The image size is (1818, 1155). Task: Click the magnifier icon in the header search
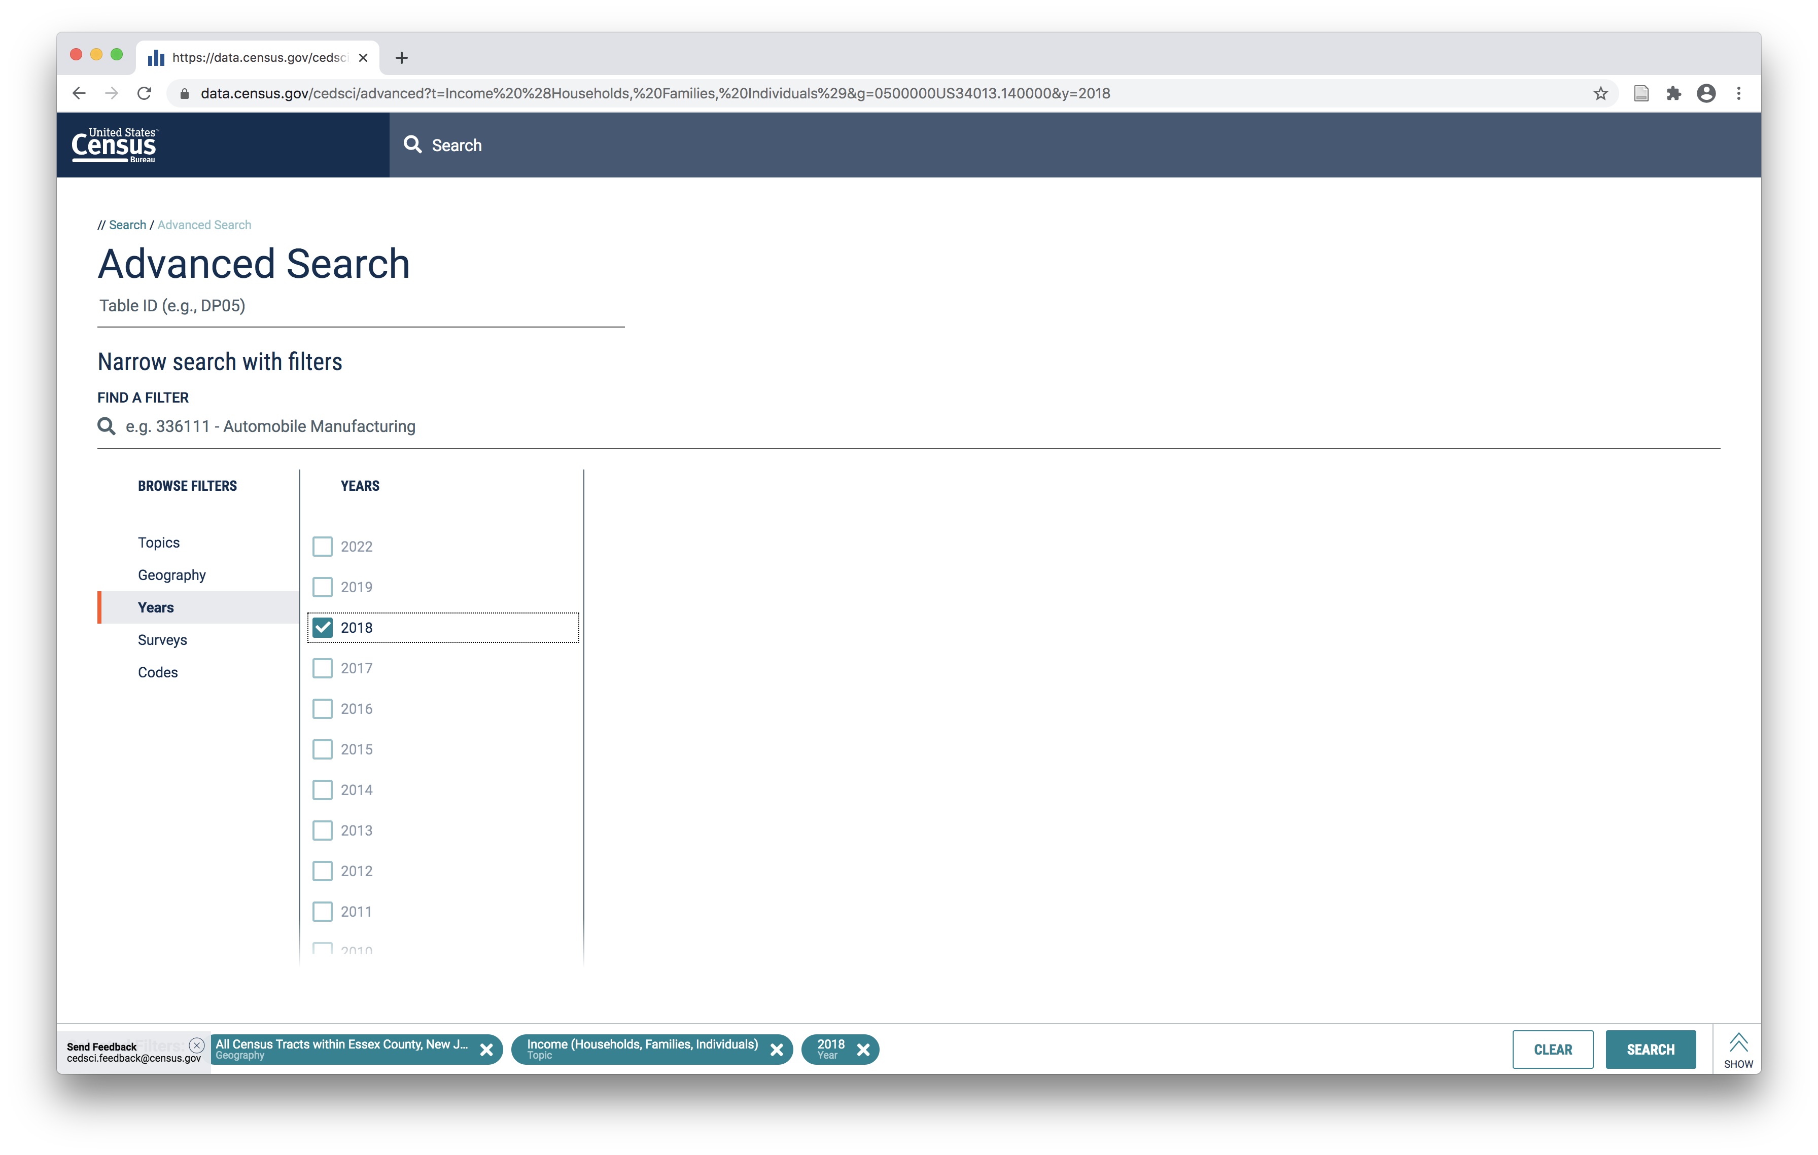point(412,145)
